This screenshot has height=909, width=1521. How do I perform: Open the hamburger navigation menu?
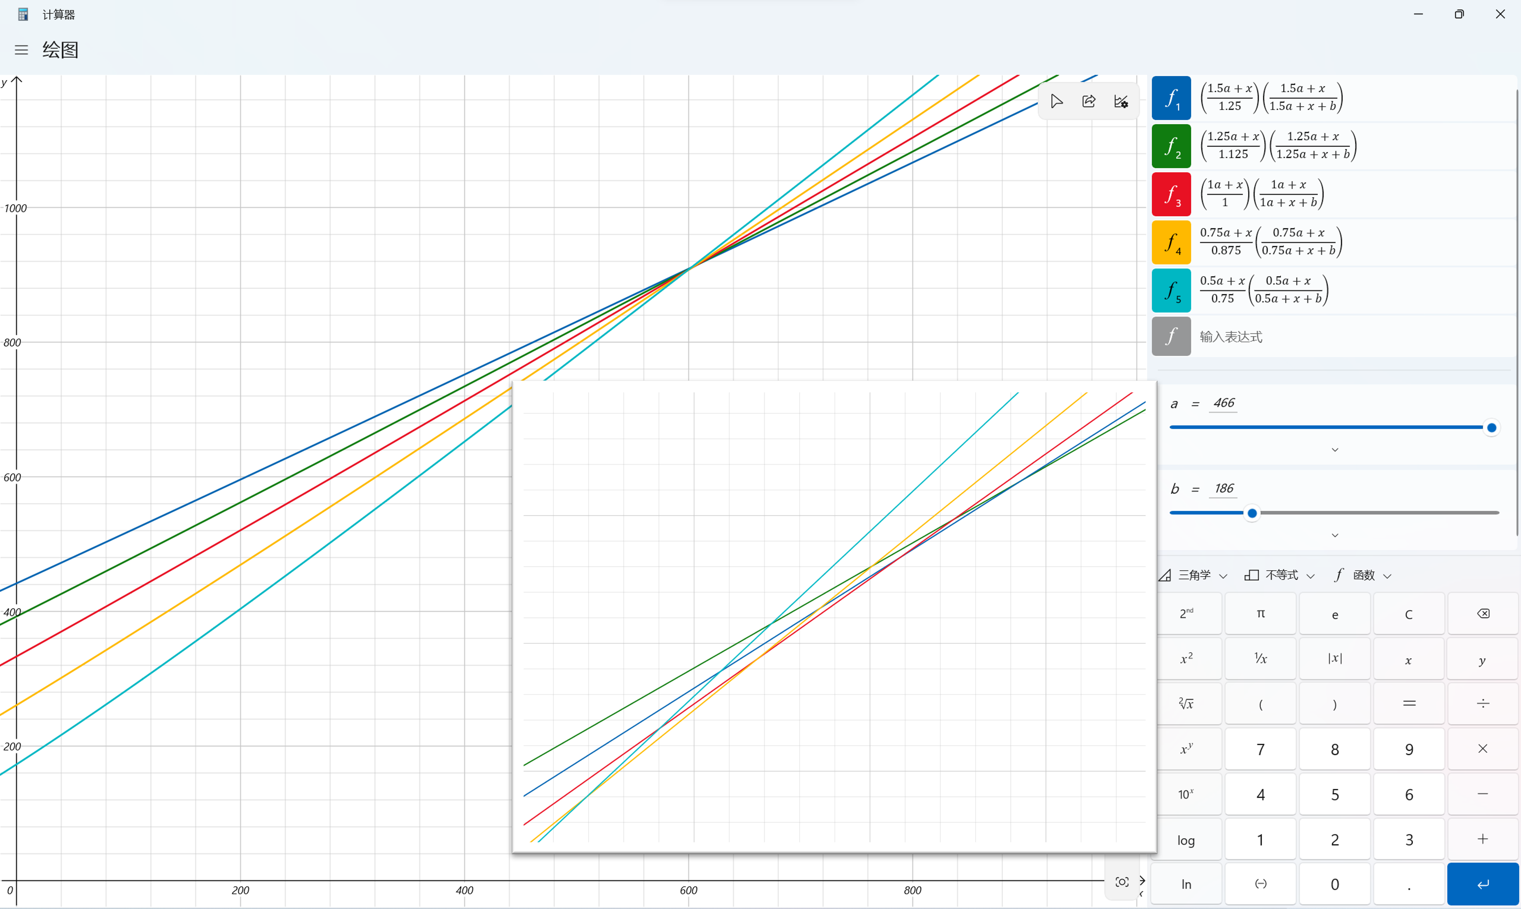click(21, 50)
